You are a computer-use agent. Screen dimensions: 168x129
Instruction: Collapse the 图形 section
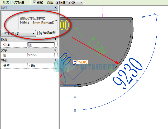click(x=55, y=39)
